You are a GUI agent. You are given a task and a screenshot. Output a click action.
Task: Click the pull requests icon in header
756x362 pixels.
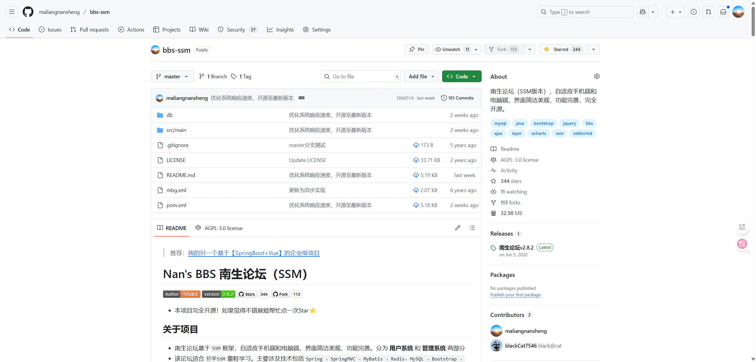(x=708, y=12)
